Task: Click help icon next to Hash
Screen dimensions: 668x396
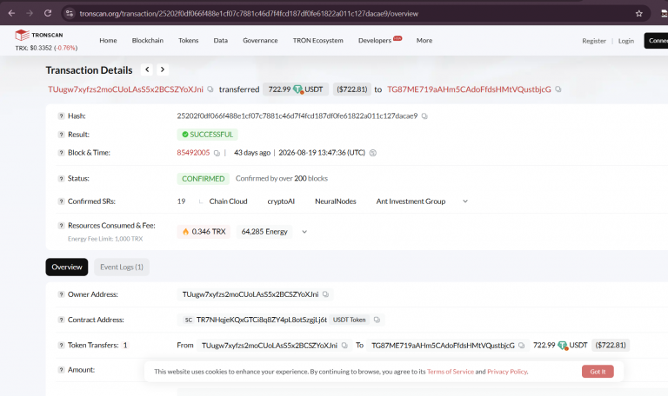Action: (x=61, y=115)
